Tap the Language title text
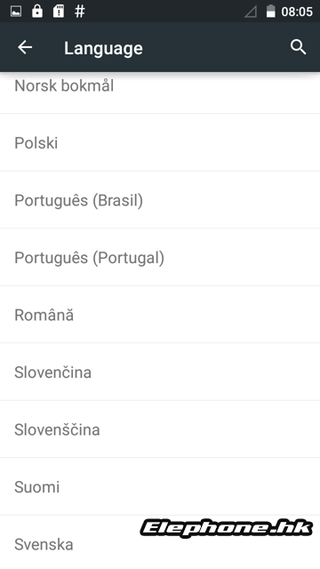The width and height of the screenshot is (320, 569). 103,48
